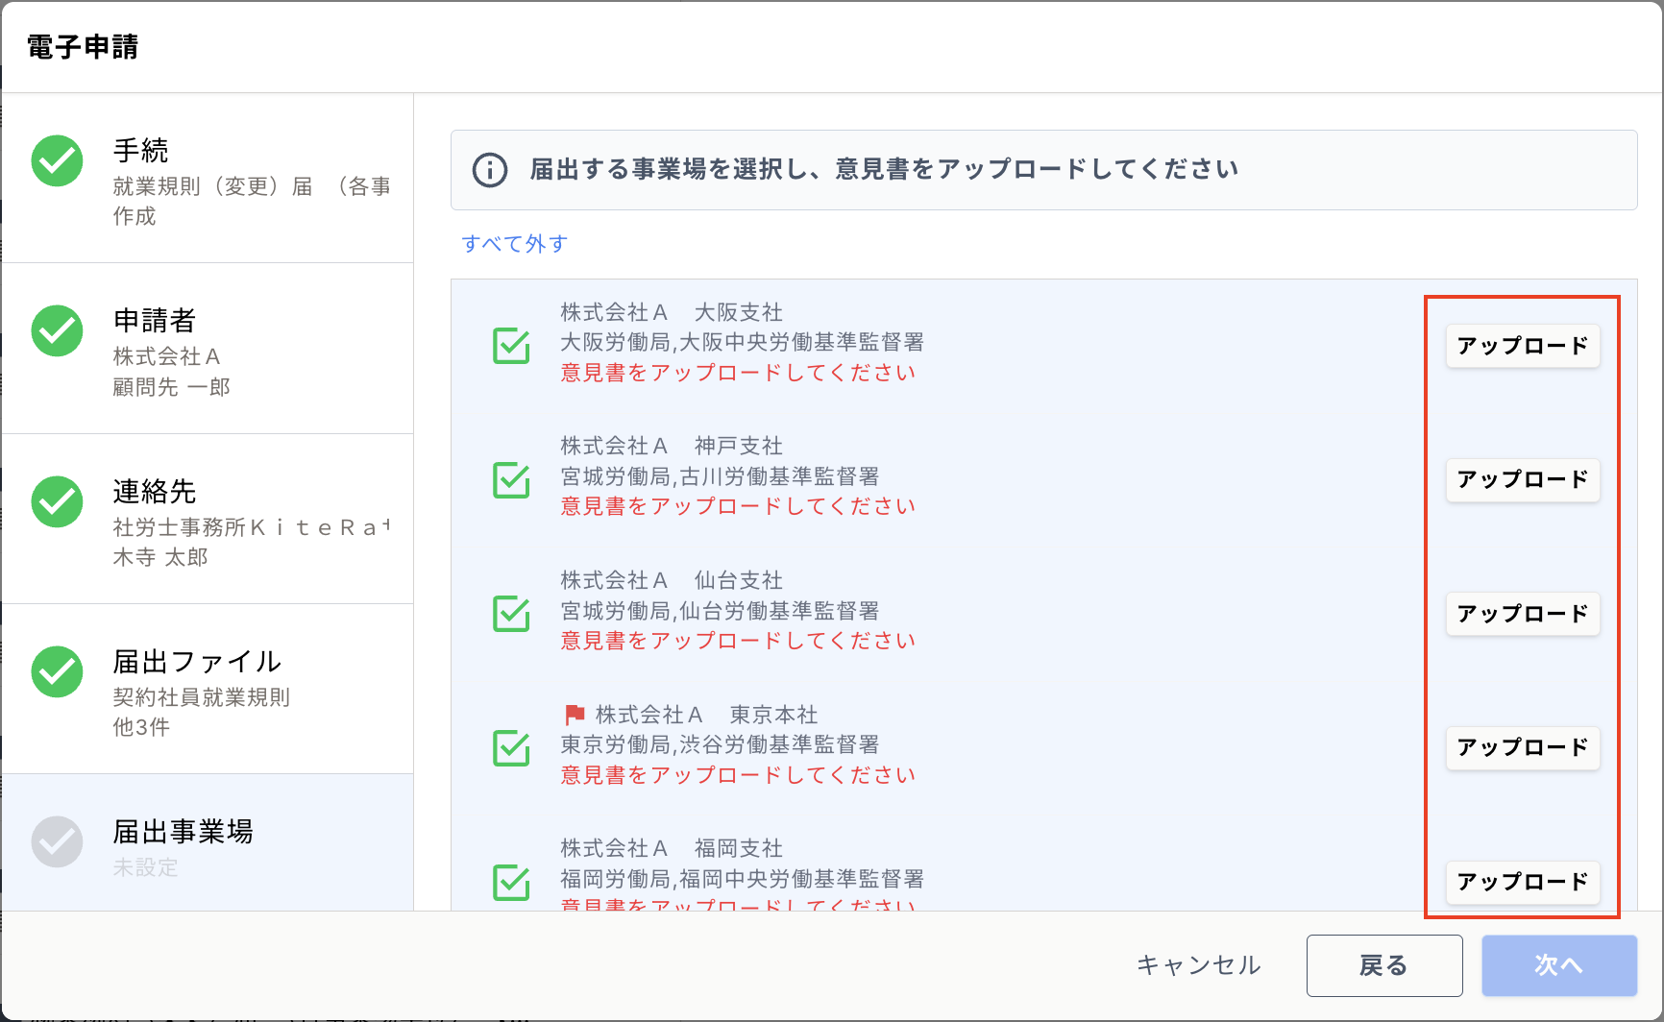Toggle the 東京本社 checkbox
This screenshot has height=1022, width=1664.
coord(511,747)
